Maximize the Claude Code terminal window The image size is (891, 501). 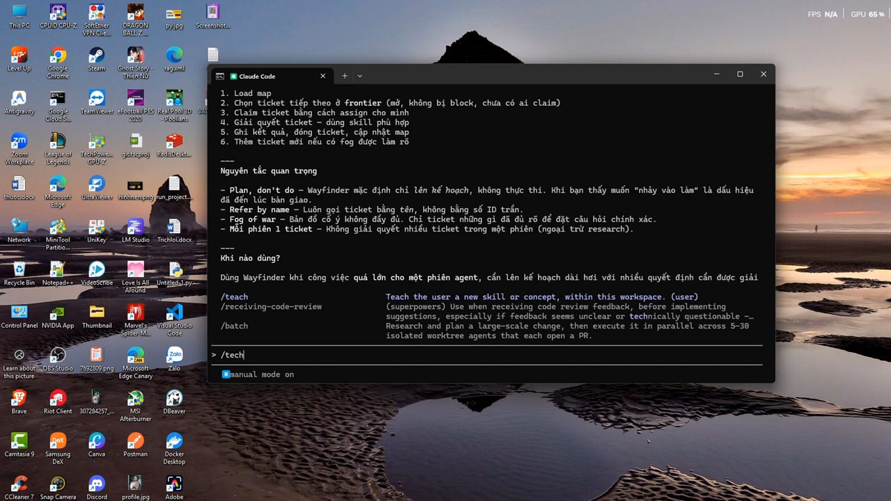click(x=740, y=74)
